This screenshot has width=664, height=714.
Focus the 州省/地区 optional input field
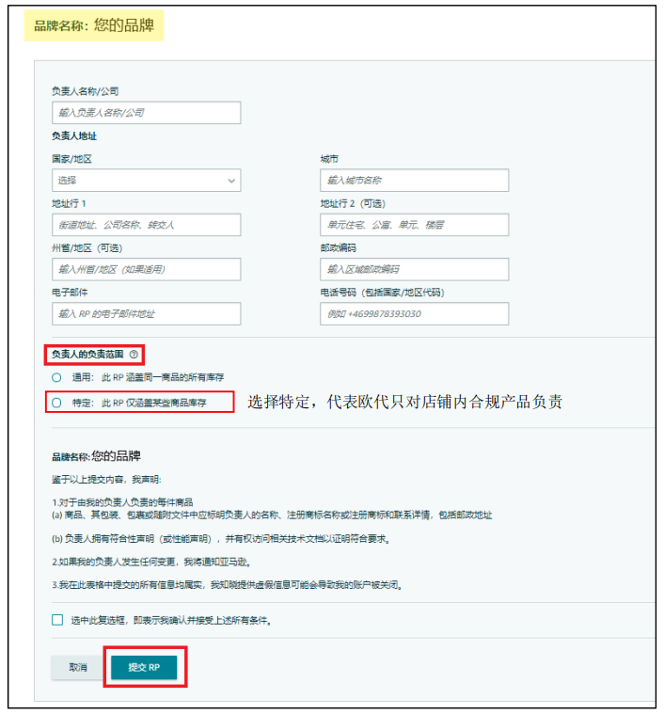tap(146, 269)
